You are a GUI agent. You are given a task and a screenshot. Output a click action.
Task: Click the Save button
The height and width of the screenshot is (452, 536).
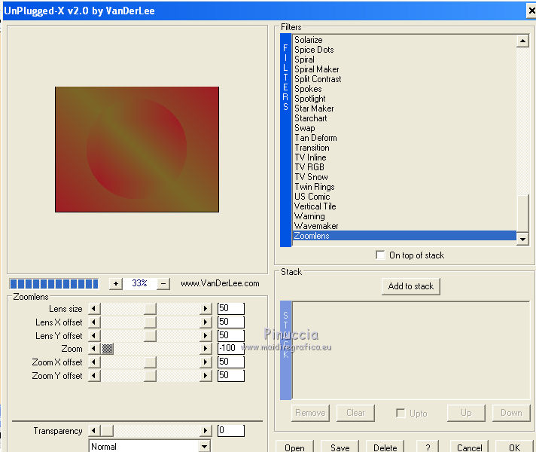pos(340,447)
